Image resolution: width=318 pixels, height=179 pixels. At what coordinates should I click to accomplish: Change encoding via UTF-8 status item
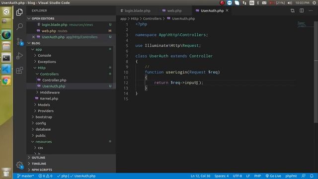[238, 176]
